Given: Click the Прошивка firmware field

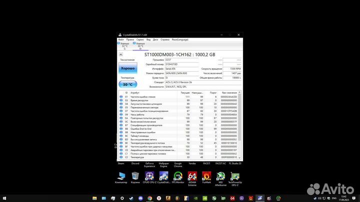Looking at the screenshot, I should pos(181,60).
